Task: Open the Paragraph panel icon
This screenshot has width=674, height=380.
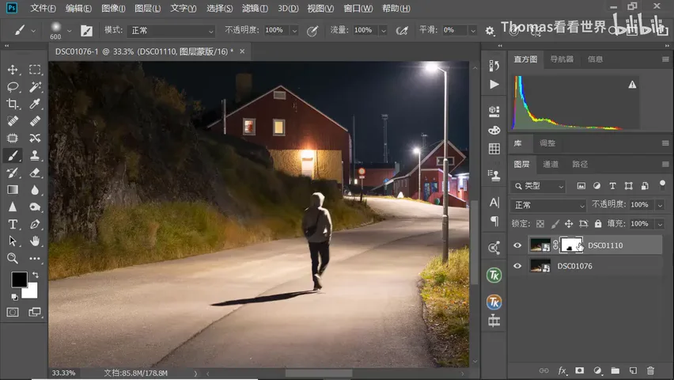Action: tap(494, 221)
